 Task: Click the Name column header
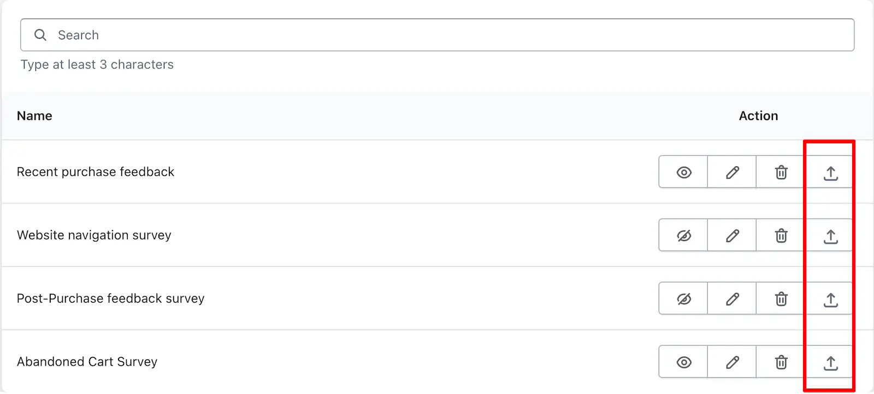(x=34, y=116)
